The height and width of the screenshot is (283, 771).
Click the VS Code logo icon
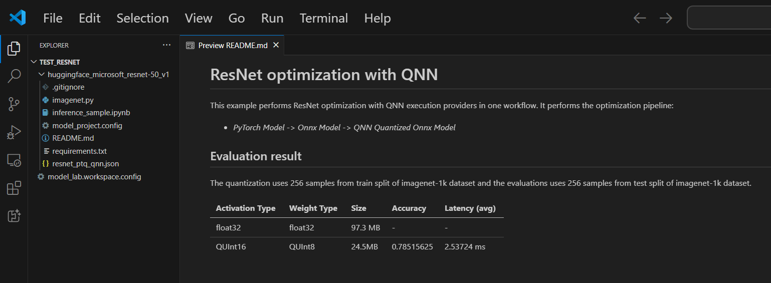coord(18,18)
